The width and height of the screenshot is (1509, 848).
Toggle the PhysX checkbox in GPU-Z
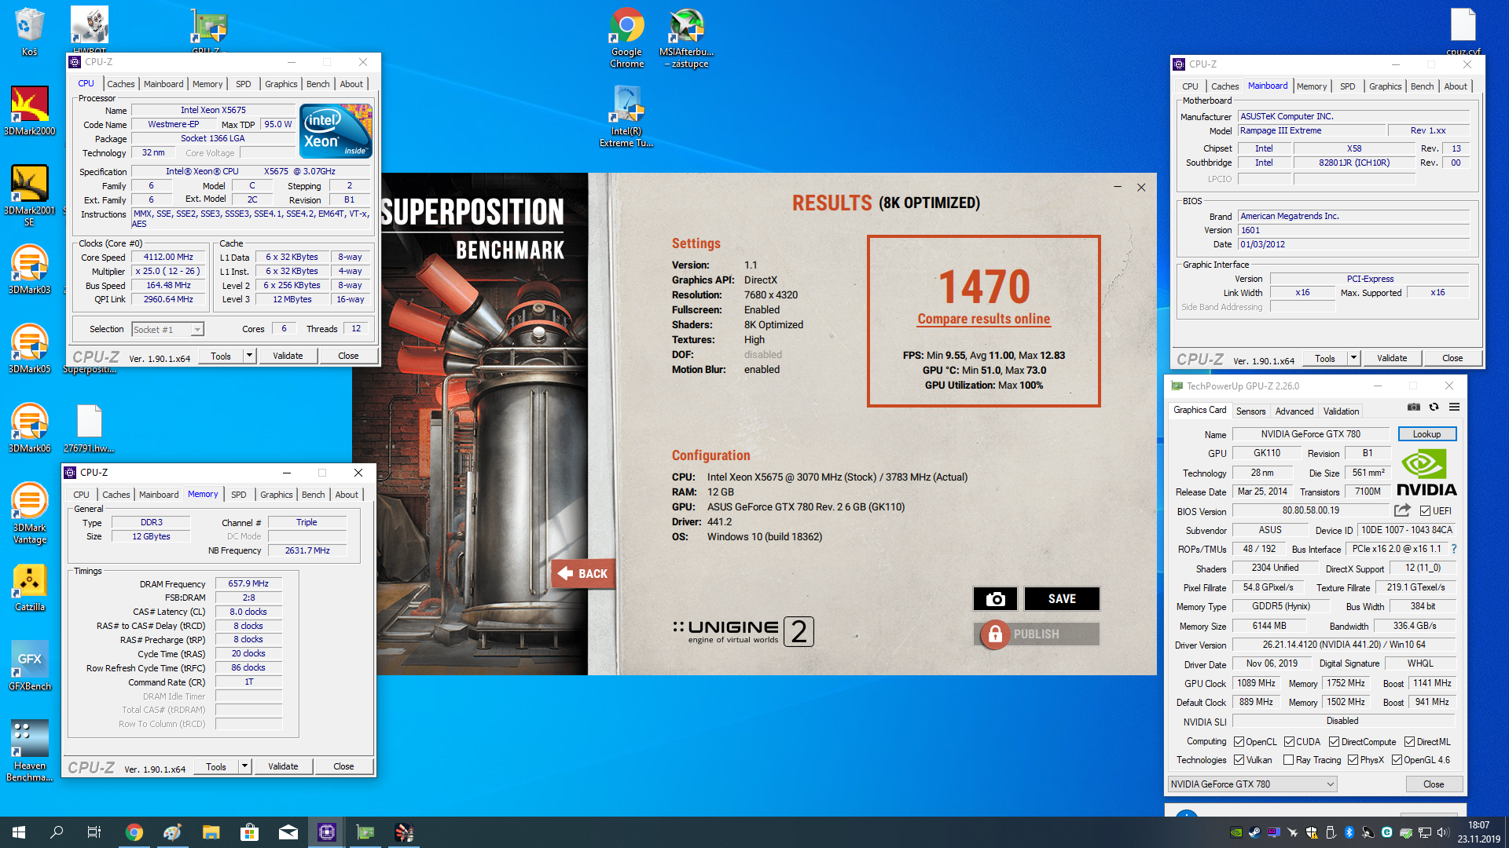pyautogui.click(x=1353, y=760)
